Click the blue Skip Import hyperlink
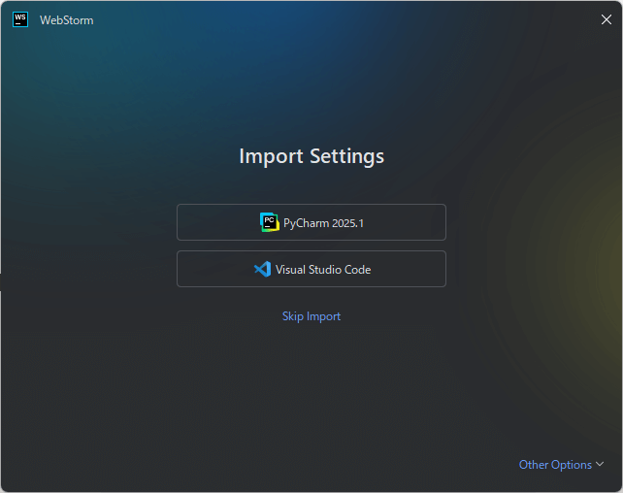Viewport: 623px width, 493px height. (311, 316)
